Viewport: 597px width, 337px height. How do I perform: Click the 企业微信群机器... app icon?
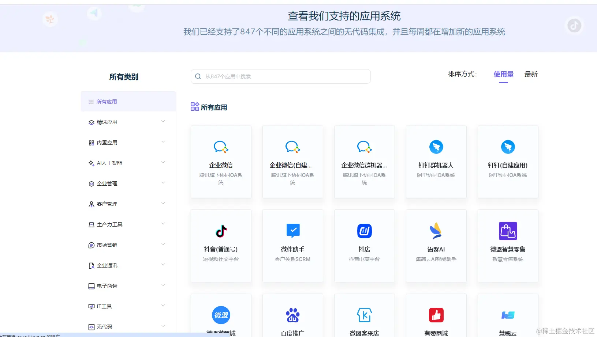pyautogui.click(x=365, y=147)
